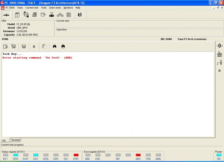This screenshot has height=162, width=224.
Task: Click the zero icon on right sidebar
Action: click(220, 46)
